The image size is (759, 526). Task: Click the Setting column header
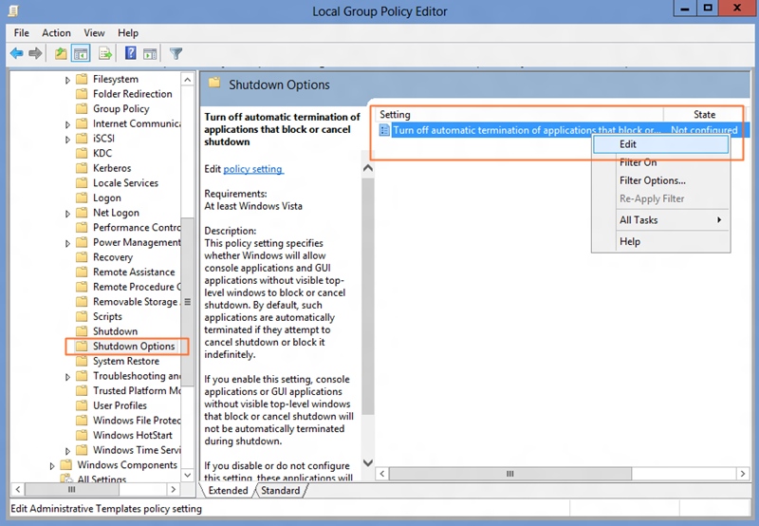(x=519, y=114)
